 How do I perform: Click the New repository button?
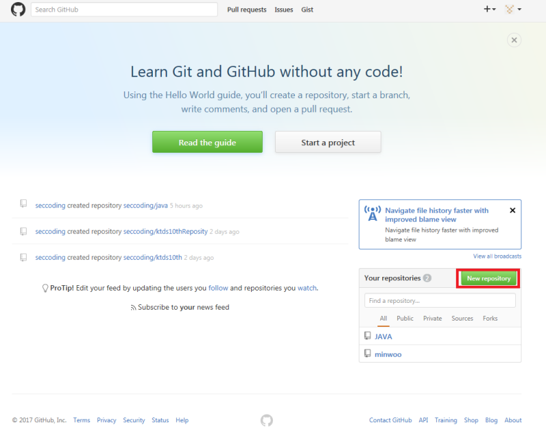pyautogui.click(x=488, y=278)
